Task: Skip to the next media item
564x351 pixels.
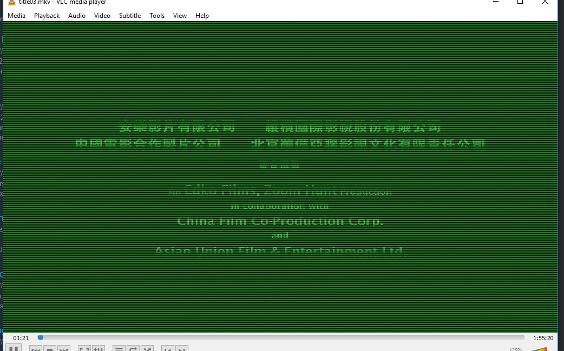Action: click(x=64, y=349)
